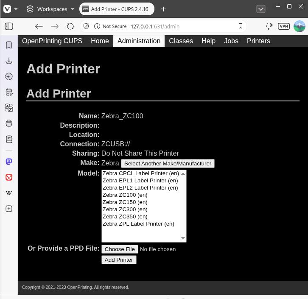The width and height of the screenshot is (308, 299).
Task: Open the OpenPrinting CUPS link
Action: [52, 41]
